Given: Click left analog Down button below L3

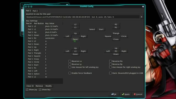Looking at the screenshot, I should click(x=75, y=54).
